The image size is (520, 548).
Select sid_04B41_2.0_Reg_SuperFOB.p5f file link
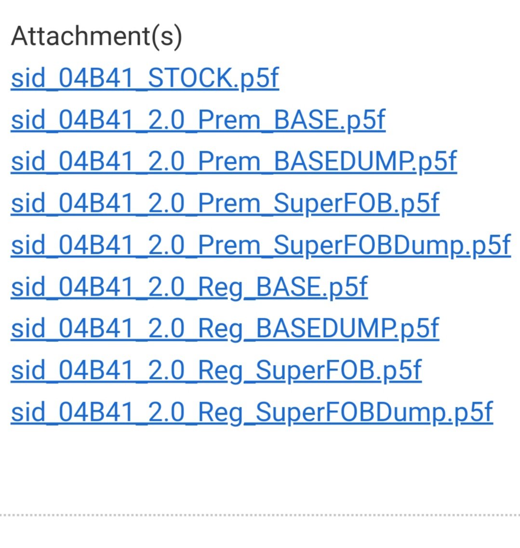click(x=216, y=371)
